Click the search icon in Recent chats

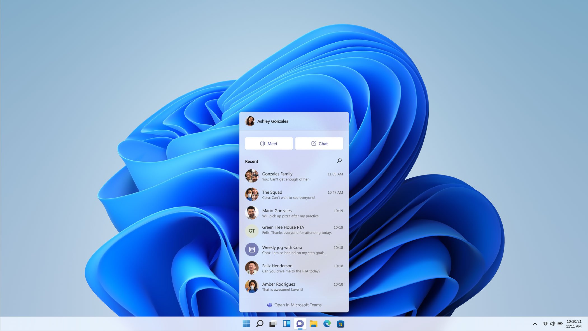click(339, 160)
